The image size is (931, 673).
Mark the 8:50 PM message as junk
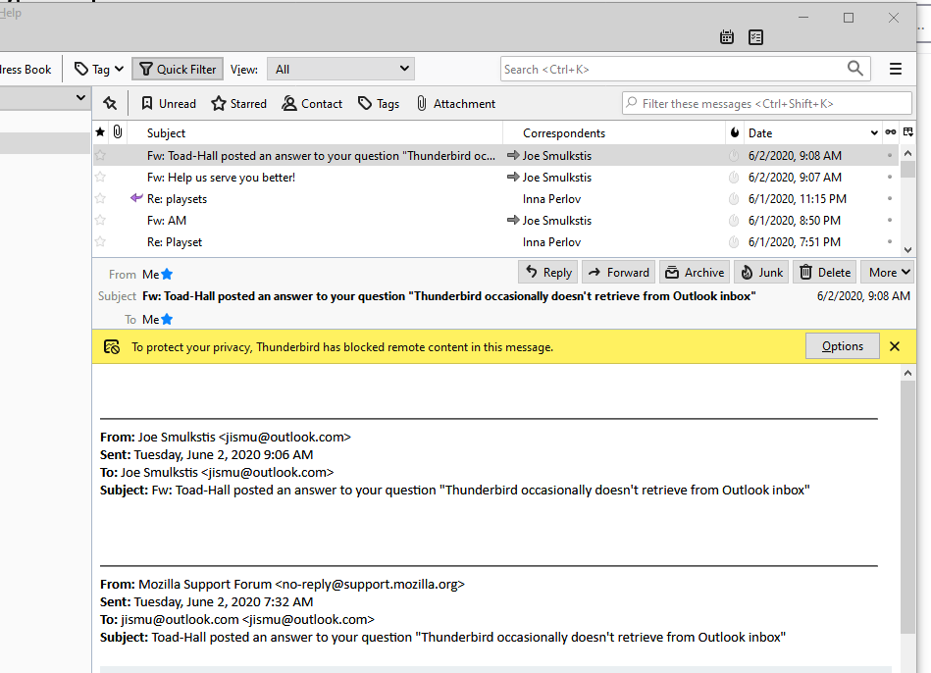pyautogui.click(x=735, y=221)
